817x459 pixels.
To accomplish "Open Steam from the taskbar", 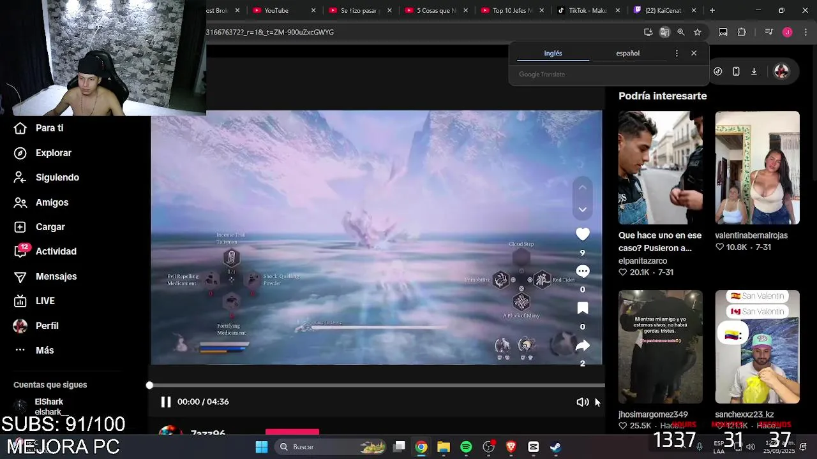I will pyautogui.click(x=556, y=447).
